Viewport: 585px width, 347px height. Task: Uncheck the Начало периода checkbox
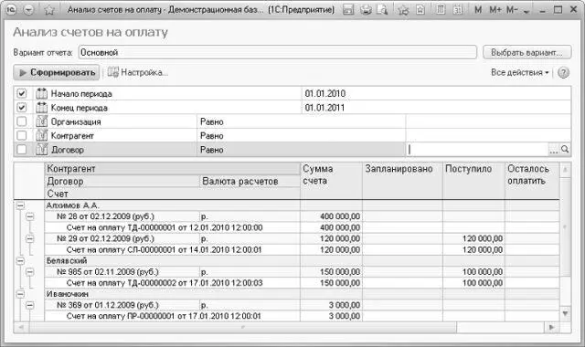(x=22, y=93)
